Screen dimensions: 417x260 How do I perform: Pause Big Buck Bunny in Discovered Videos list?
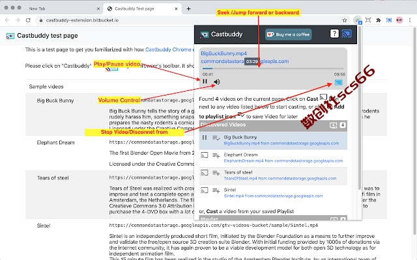(205, 137)
